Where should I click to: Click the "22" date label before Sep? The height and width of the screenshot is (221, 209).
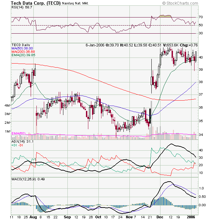tap(55, 217)
